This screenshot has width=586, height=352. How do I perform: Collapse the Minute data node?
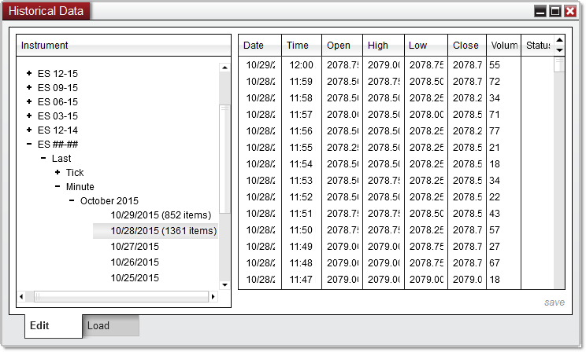click(x=57, y=186)
